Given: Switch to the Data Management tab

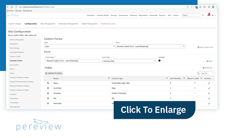Looking at the screenshot, I should point(48,24).
